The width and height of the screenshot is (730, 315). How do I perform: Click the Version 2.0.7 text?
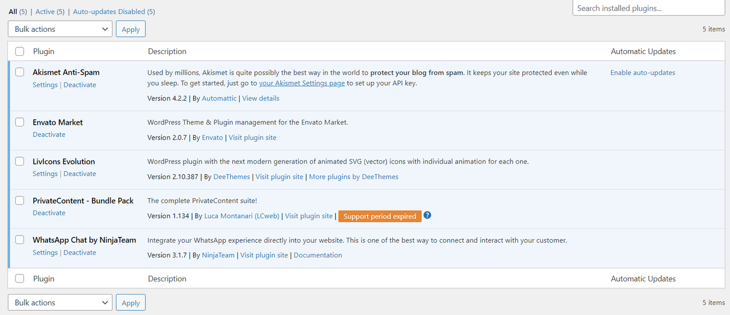click(x=167, y=137)
